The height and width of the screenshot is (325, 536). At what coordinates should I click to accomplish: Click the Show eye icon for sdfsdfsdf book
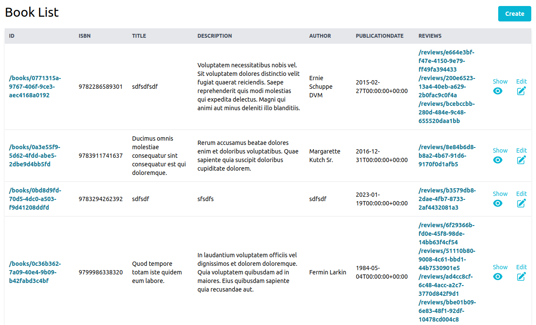pyautogui.click(x=498, y=91)
